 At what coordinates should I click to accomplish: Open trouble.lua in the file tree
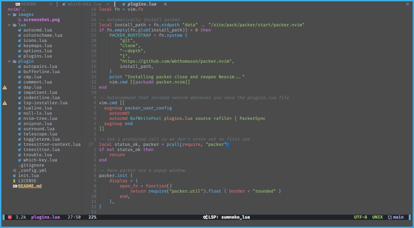(37, 155)
